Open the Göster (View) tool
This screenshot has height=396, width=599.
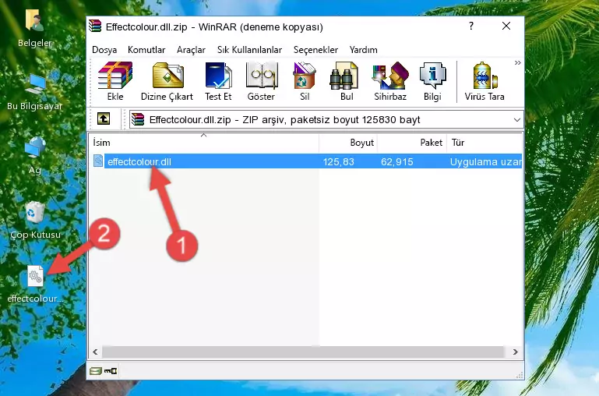pyautogui.click(x=261, y=81)
